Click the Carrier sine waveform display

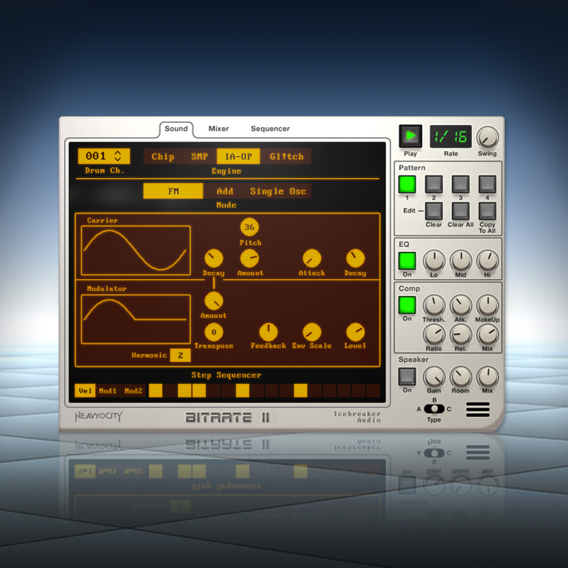136,250
